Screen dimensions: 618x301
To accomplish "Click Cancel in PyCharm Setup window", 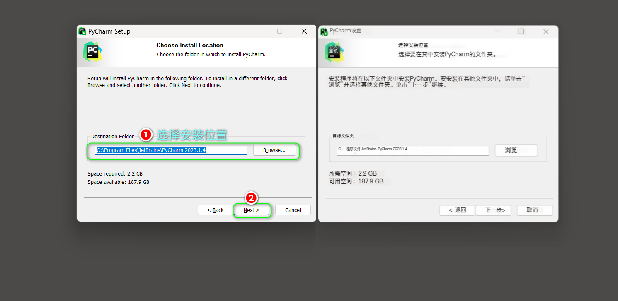I will (x=293, y=210).
